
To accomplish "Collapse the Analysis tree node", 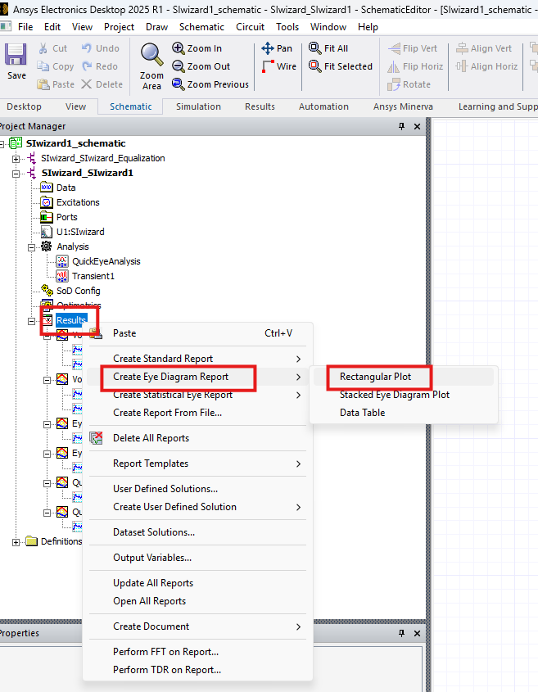I will pyautogui.click(x=31, y=247).
